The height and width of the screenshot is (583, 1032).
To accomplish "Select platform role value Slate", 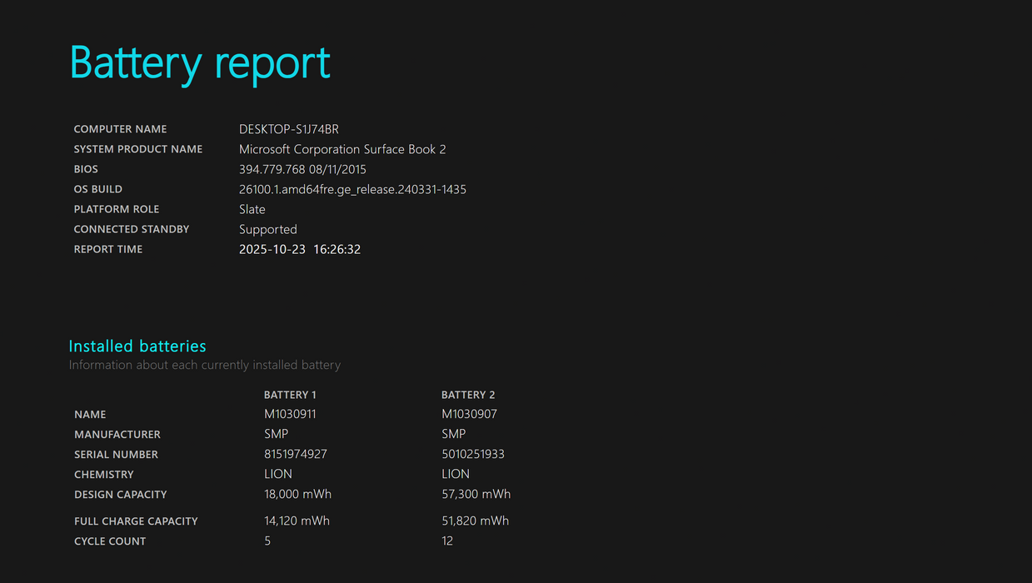I will 252,209.
